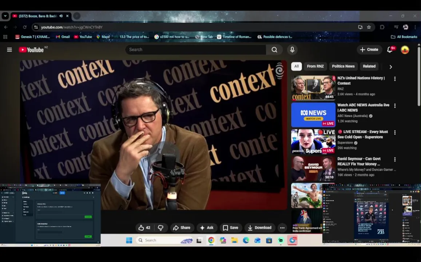Select the Related filter chip
The image size is (421, 262).
[x=369, y=66]
